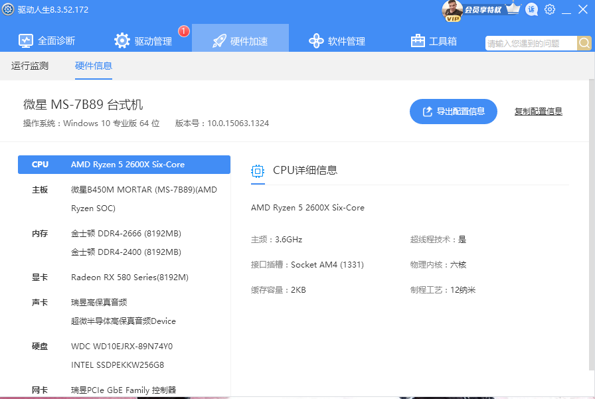
Task: Click the vertical scrollbar on the right
Action: pos(592,225)
